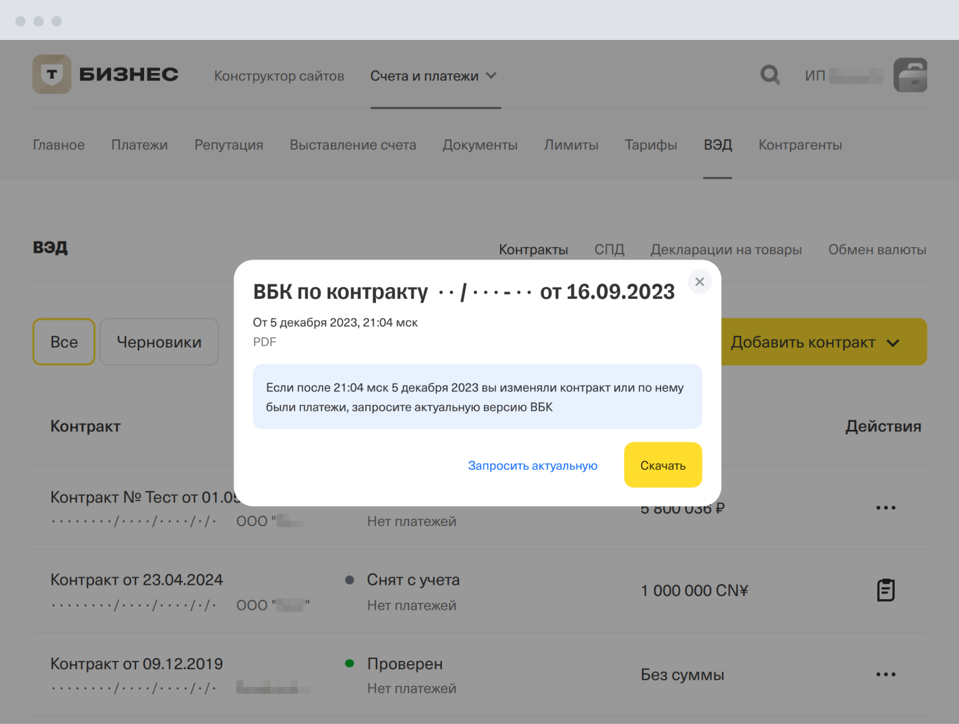Click the green status dot near Проверен

click(x=350, y=663)
